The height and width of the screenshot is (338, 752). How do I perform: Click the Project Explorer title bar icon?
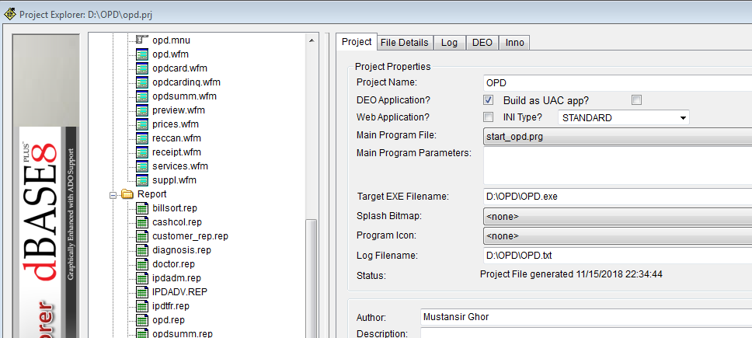9,15
